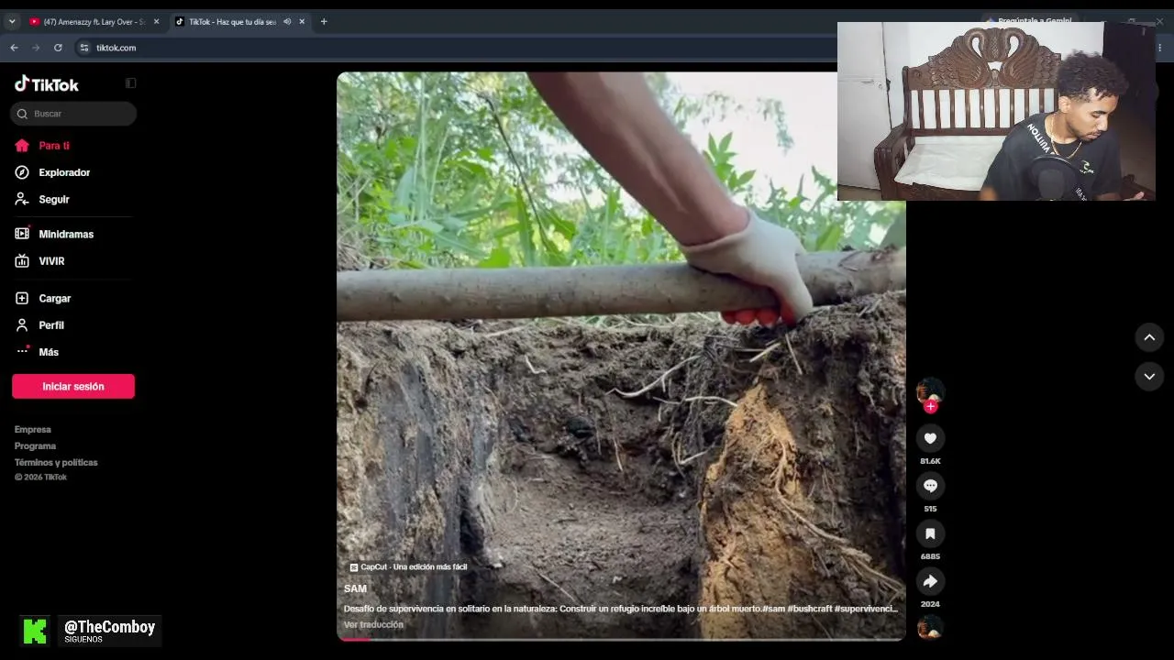Screen dimensions: 1174x660
Task: Share the video shared 2024 times
Action: pos(930,581)
